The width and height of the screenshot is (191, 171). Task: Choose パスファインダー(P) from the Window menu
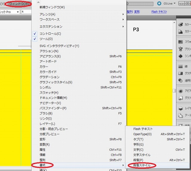click(x=53, y=108)
